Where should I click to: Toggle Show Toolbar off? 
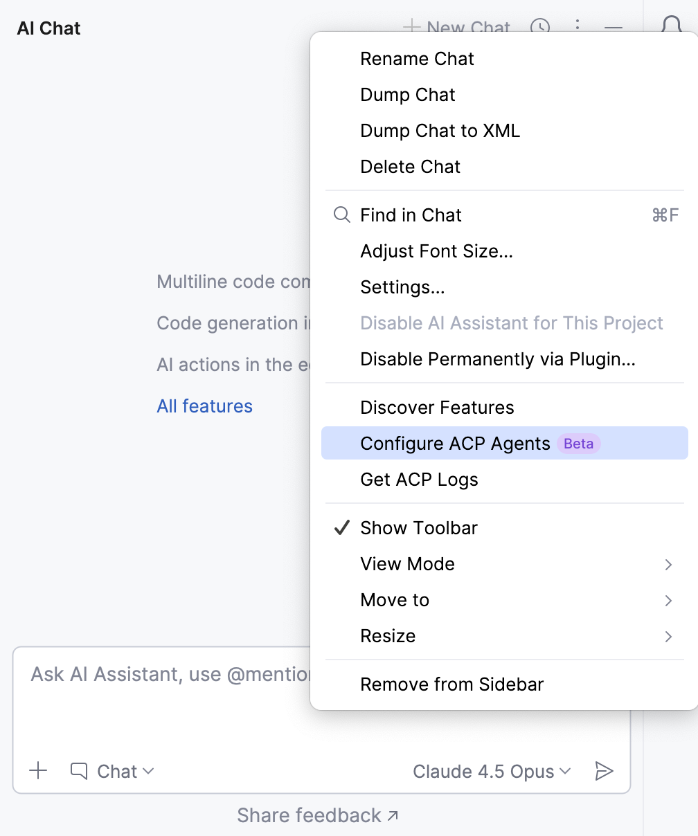point(418,527)
